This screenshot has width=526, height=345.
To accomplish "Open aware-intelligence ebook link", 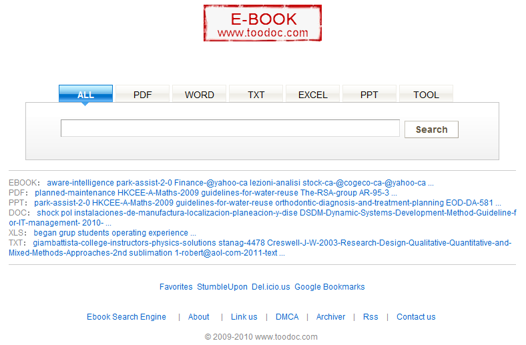I will tap(81, 183).
